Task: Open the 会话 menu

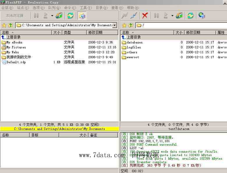Action: pyautogui.click(x=7, y=8)
